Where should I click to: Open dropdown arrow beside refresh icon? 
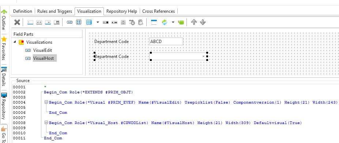click(173, 22)
